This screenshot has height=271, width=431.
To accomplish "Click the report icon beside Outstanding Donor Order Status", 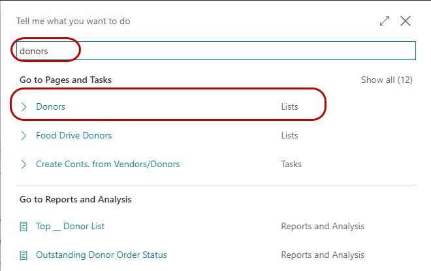I will point(24,255).
